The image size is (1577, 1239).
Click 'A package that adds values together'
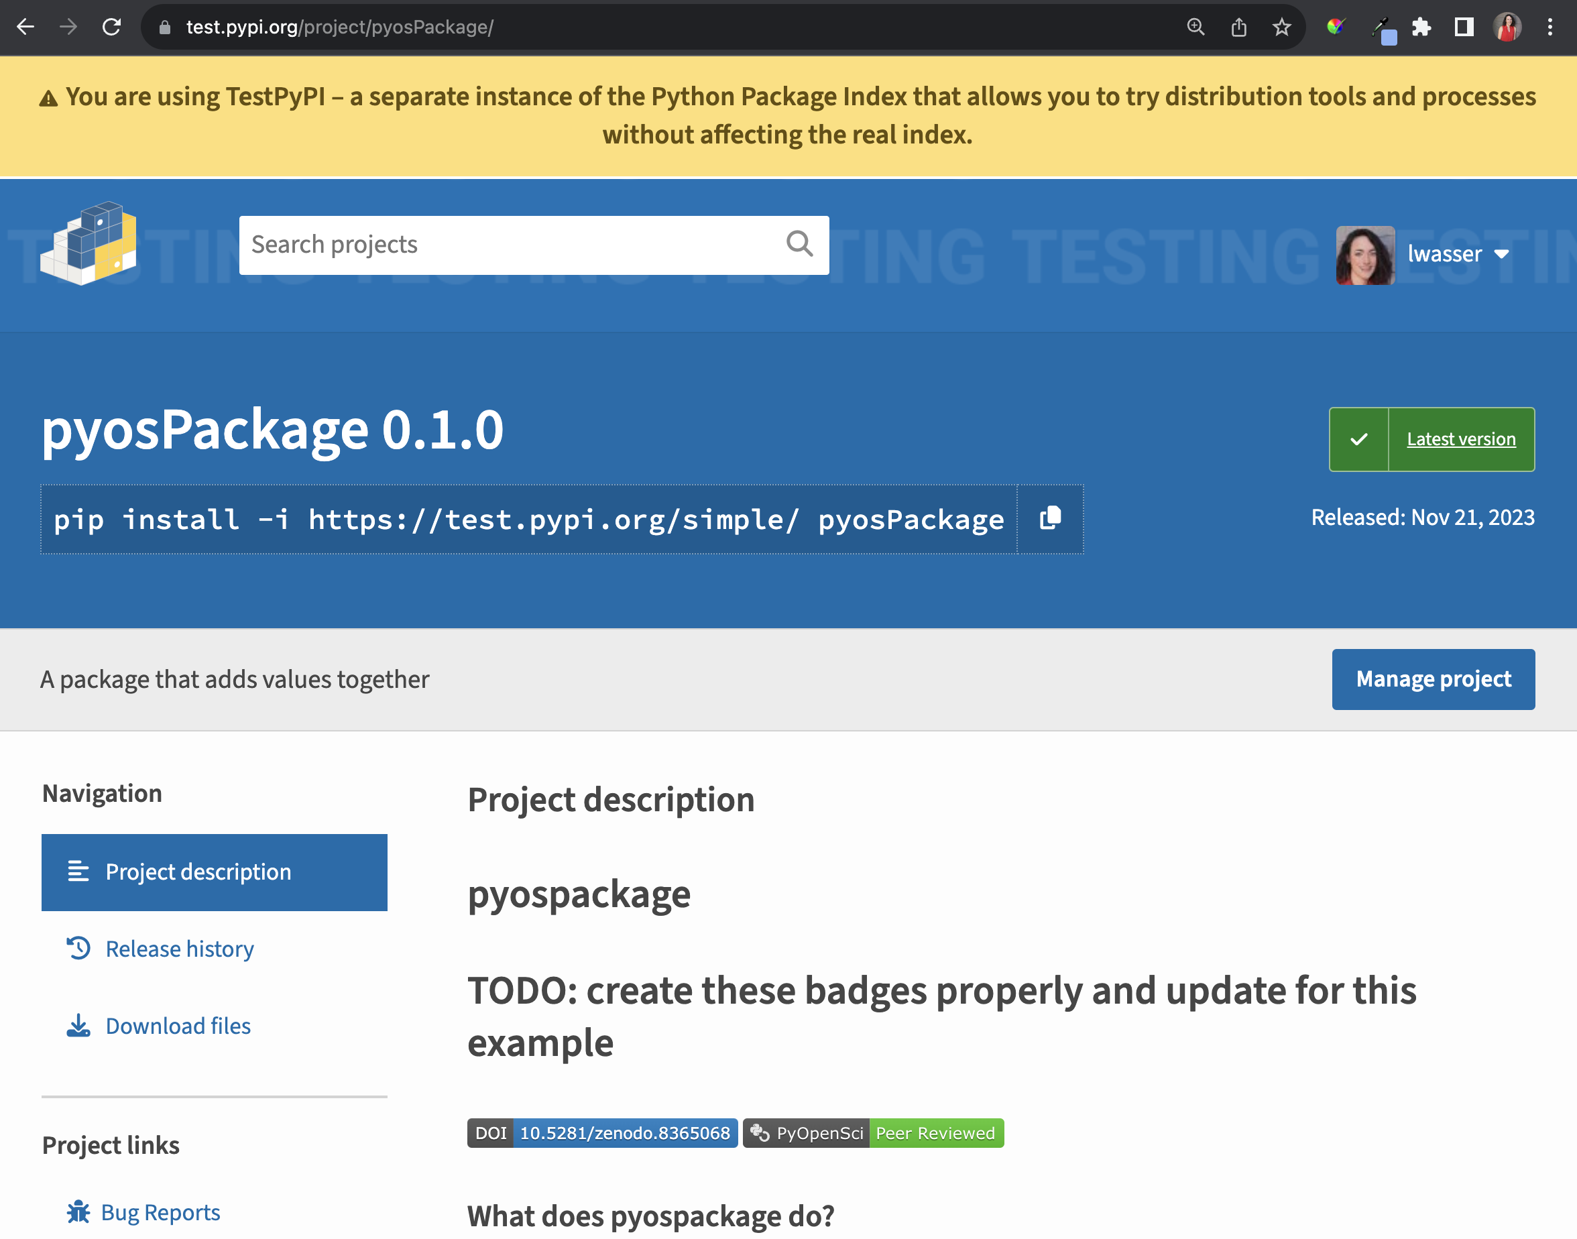pyautogui.click(x=234, y=680)
